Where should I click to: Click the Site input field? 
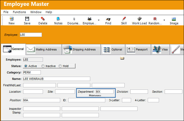click(65, 92)
